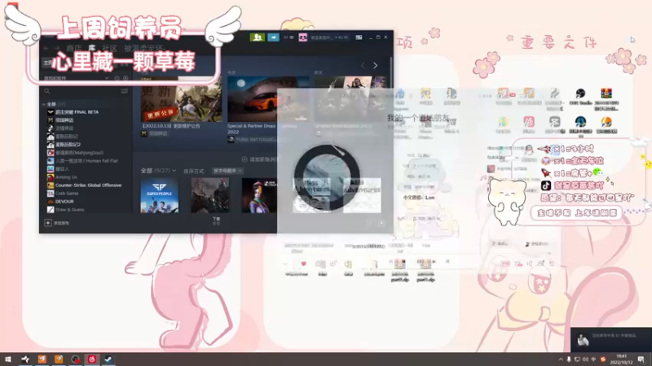Open the 商店 store tab in Steam
652x366 pixels.
74,49
